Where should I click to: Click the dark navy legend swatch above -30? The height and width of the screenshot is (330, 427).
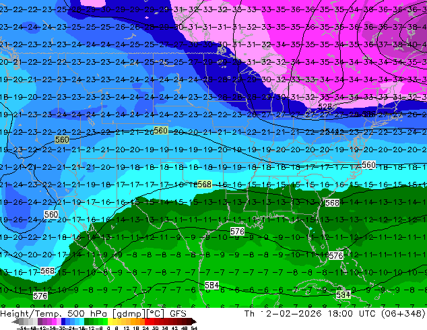point(63,321)
